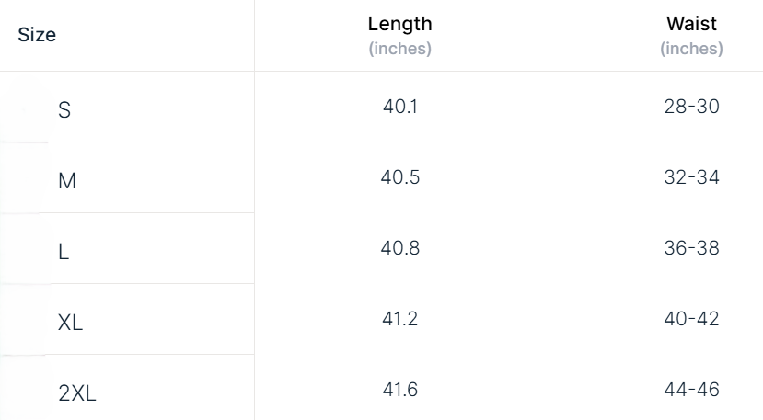Viewport: 763px width, 420px height.
Task: Click the (inches) label under Length
Action: 400,49
